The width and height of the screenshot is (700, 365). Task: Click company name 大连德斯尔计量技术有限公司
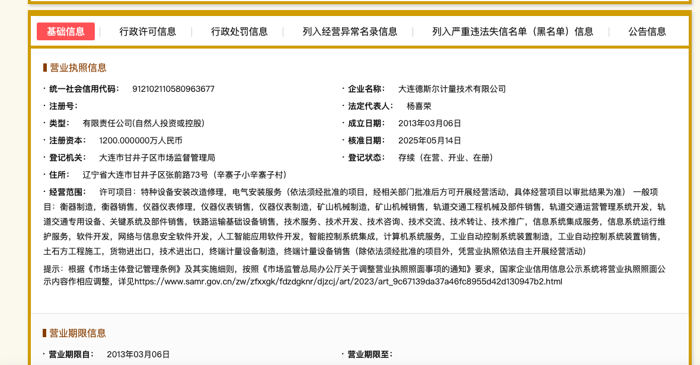tap(452, 89)
